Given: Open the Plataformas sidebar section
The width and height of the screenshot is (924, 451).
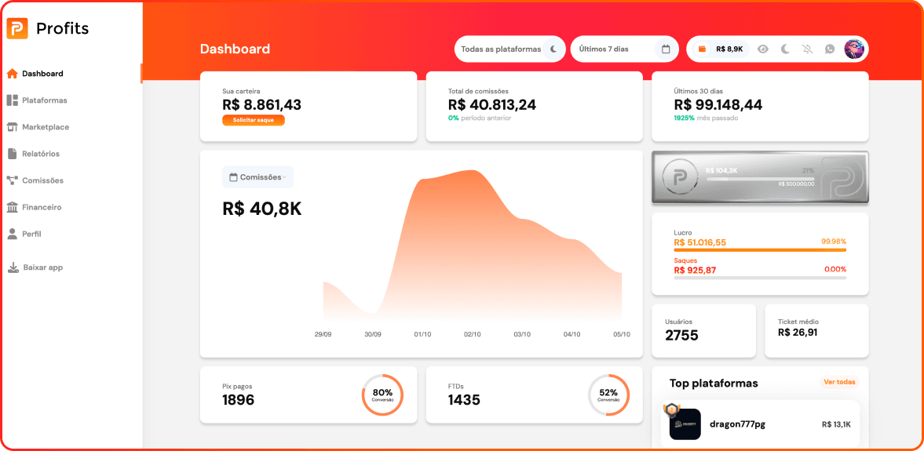Looking at the screenshot, I should (x=44, y=100).
